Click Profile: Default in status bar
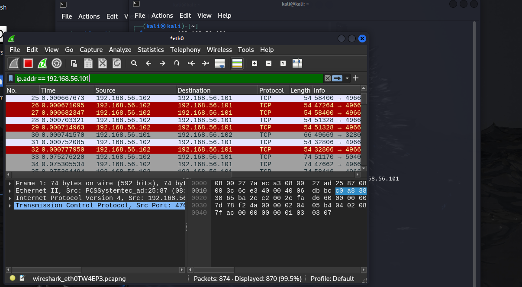This screenshot has height=287, width=522. point(332,279)
